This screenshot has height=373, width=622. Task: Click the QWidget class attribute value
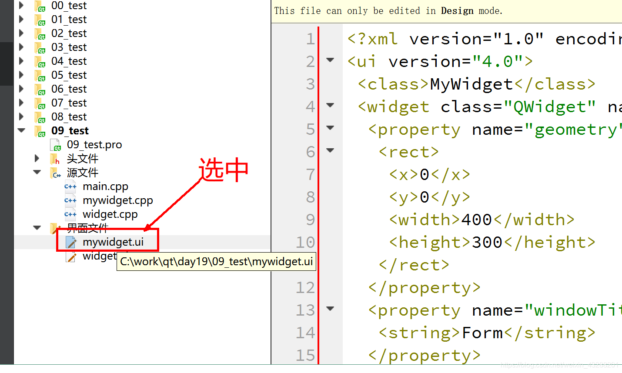tap(550, 107)
